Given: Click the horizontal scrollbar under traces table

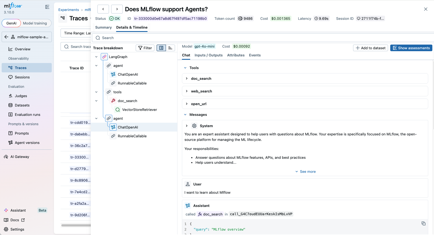Looking at the screenshot, I should click(76, 225).
